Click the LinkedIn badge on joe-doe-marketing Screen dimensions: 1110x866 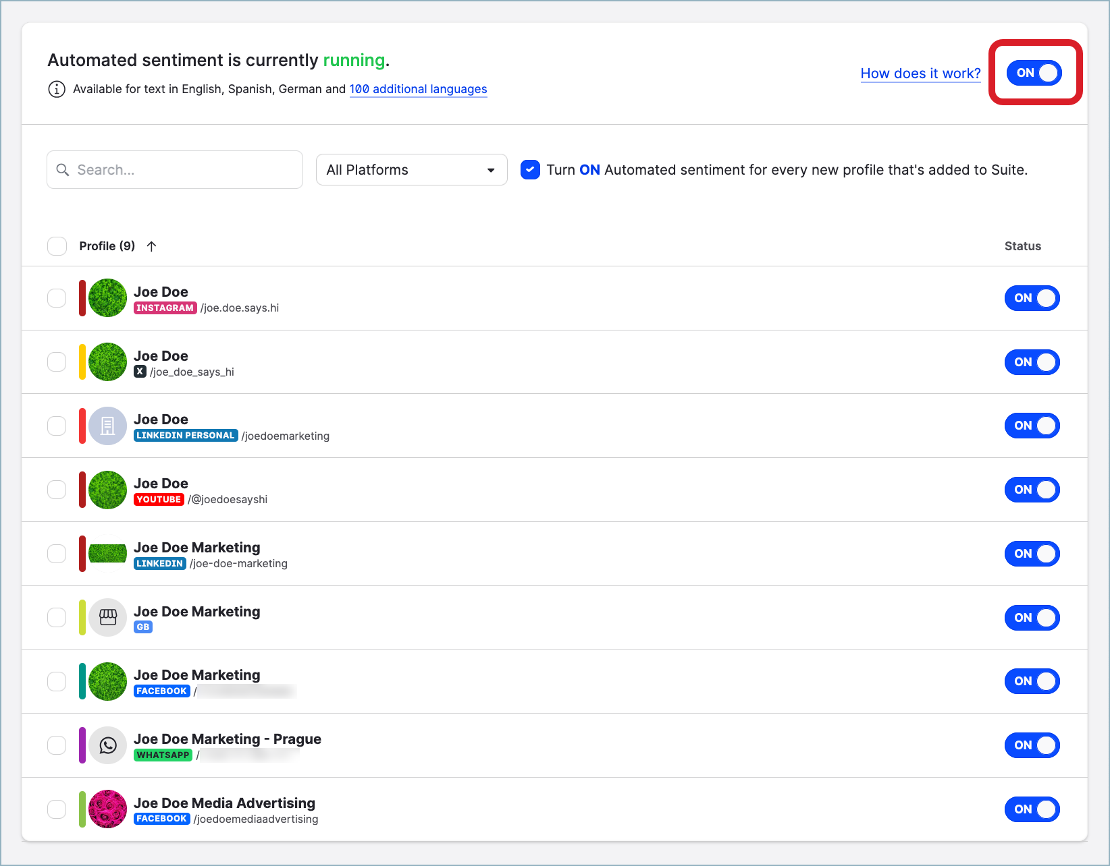click(x=159, y=563)
